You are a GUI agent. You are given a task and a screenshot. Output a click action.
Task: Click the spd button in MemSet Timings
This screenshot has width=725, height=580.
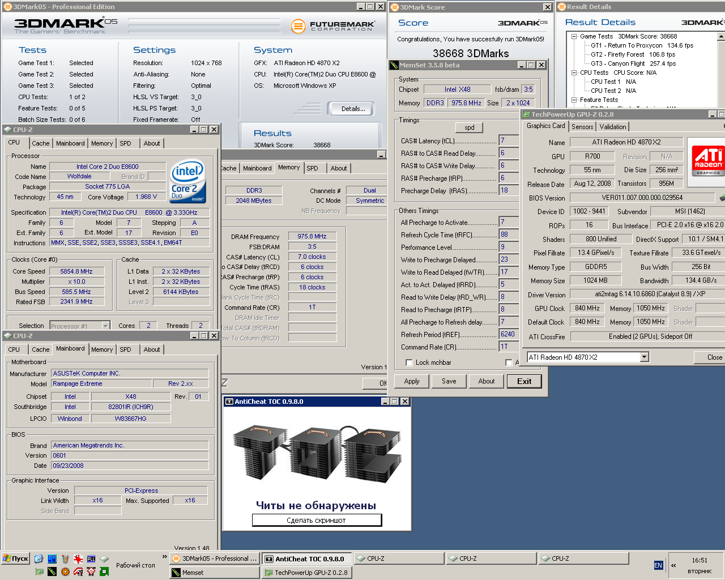point(470,127)
